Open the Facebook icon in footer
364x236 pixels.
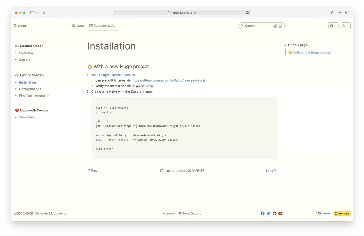point(263,214)
